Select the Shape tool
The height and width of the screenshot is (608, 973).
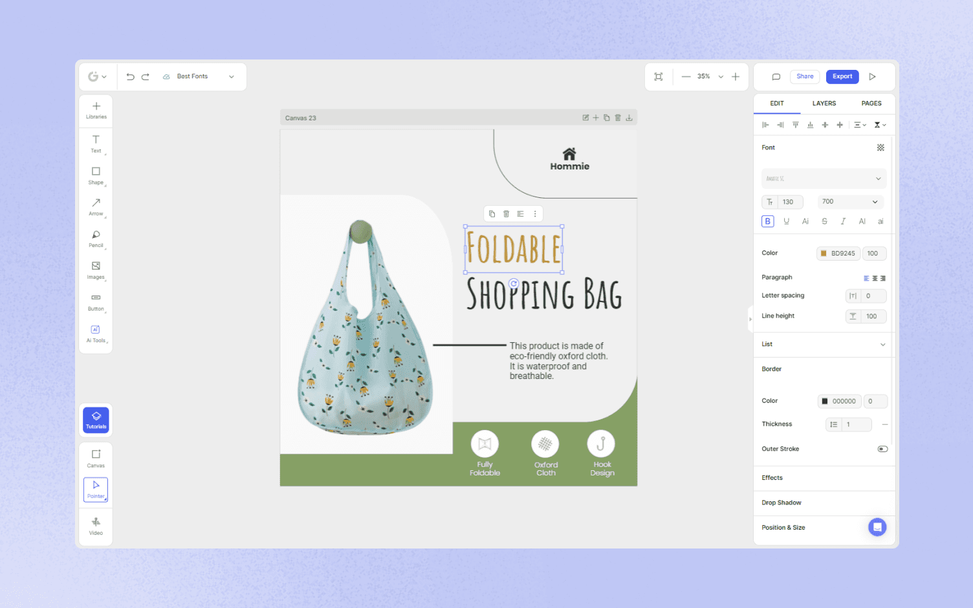[96, 175]
